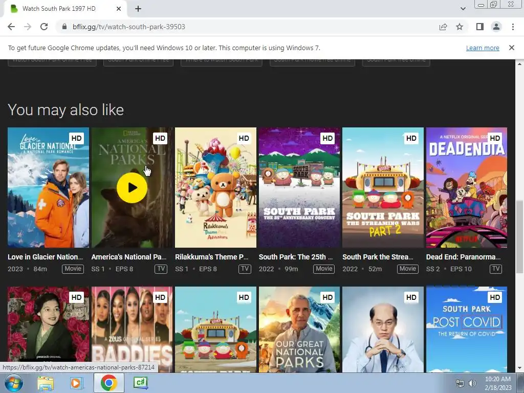Go back to the previous page
This screenshot has height=393, width=524.
[x=11, y=27]
